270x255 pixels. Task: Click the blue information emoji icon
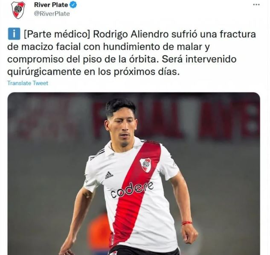14,34
